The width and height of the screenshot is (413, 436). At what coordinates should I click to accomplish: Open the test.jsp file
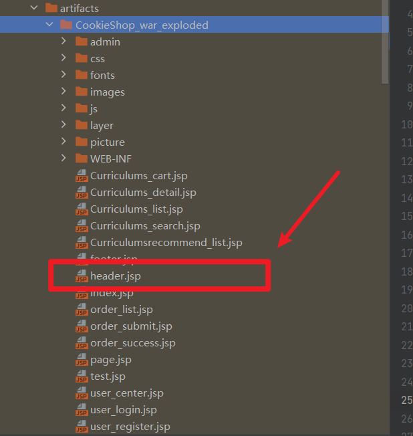[108, 376]
